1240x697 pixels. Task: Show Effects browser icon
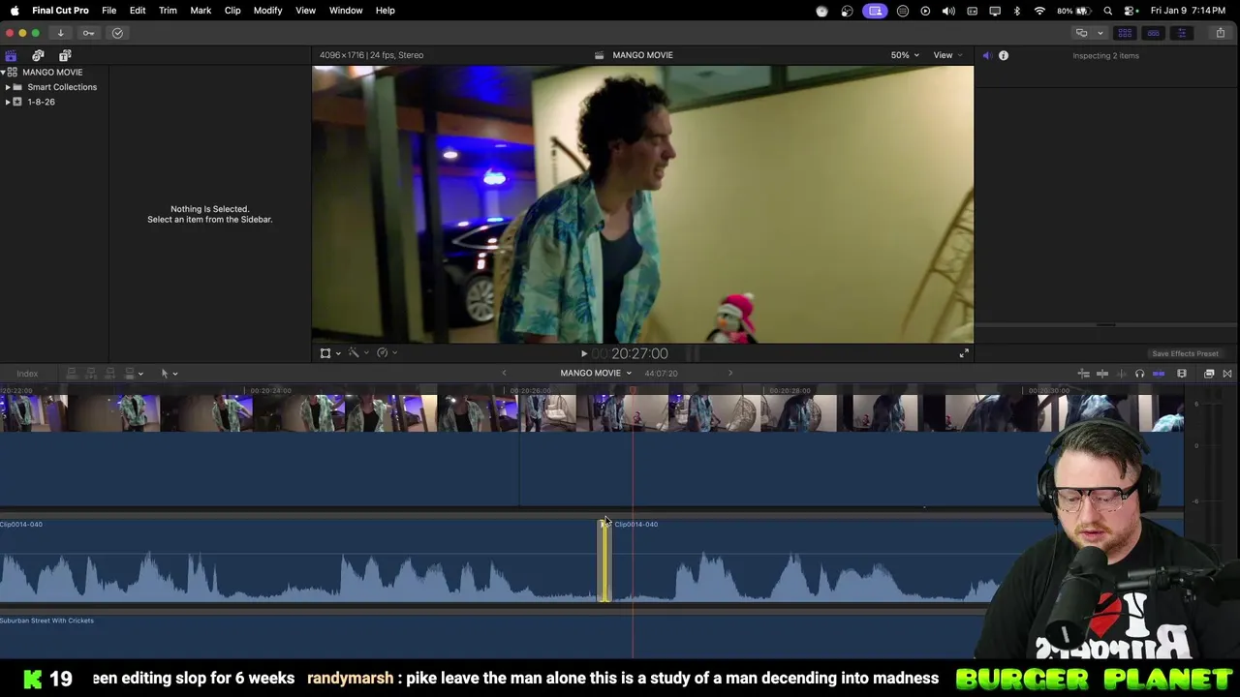[1209, 373]
